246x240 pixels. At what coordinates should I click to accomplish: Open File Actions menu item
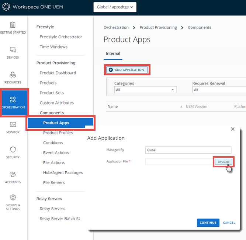[x=54, y=163]
